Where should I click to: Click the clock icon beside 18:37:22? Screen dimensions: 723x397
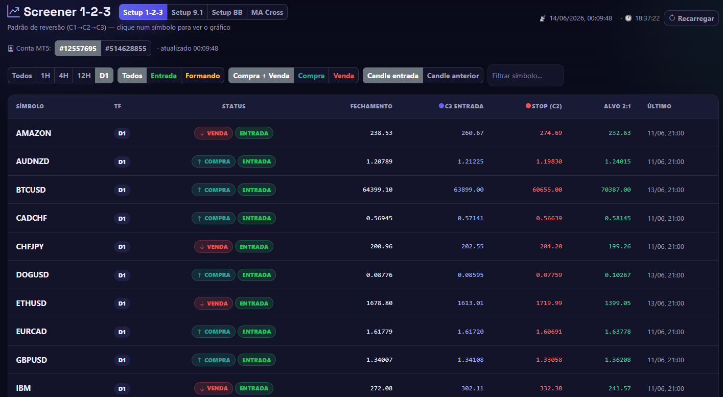[x=629, y=18]
